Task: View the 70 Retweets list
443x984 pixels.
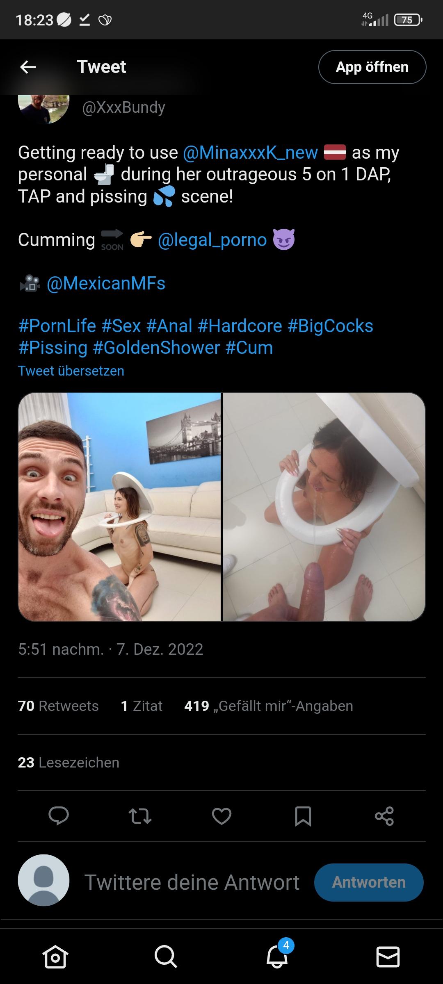Action: (58, 706)
